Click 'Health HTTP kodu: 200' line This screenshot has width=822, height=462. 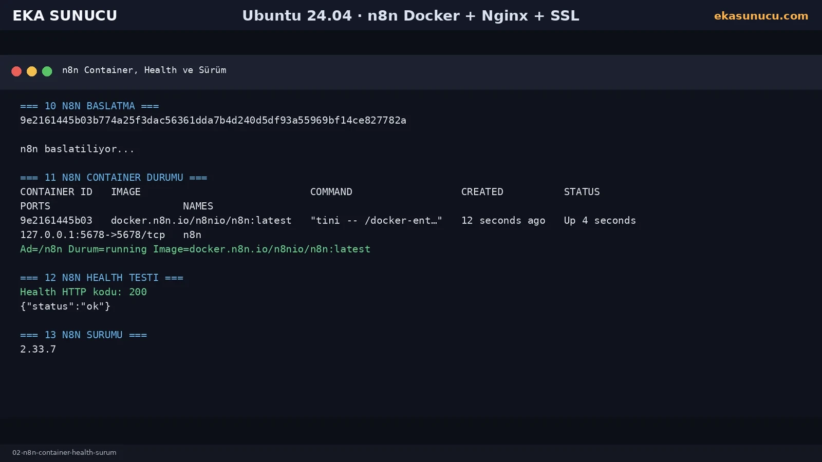[83, 292]
